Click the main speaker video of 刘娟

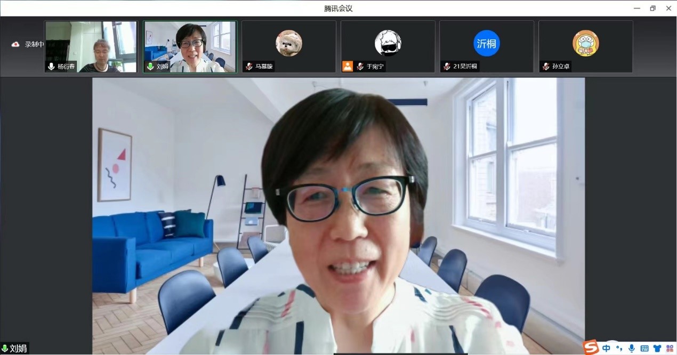click(x=338, y=213)
